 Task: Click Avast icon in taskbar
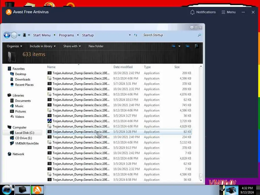click(37, 190)
